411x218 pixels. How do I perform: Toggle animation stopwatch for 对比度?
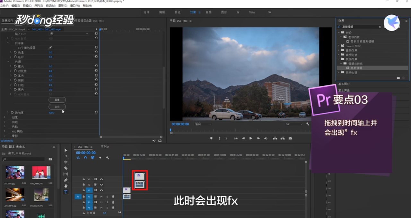15,71
